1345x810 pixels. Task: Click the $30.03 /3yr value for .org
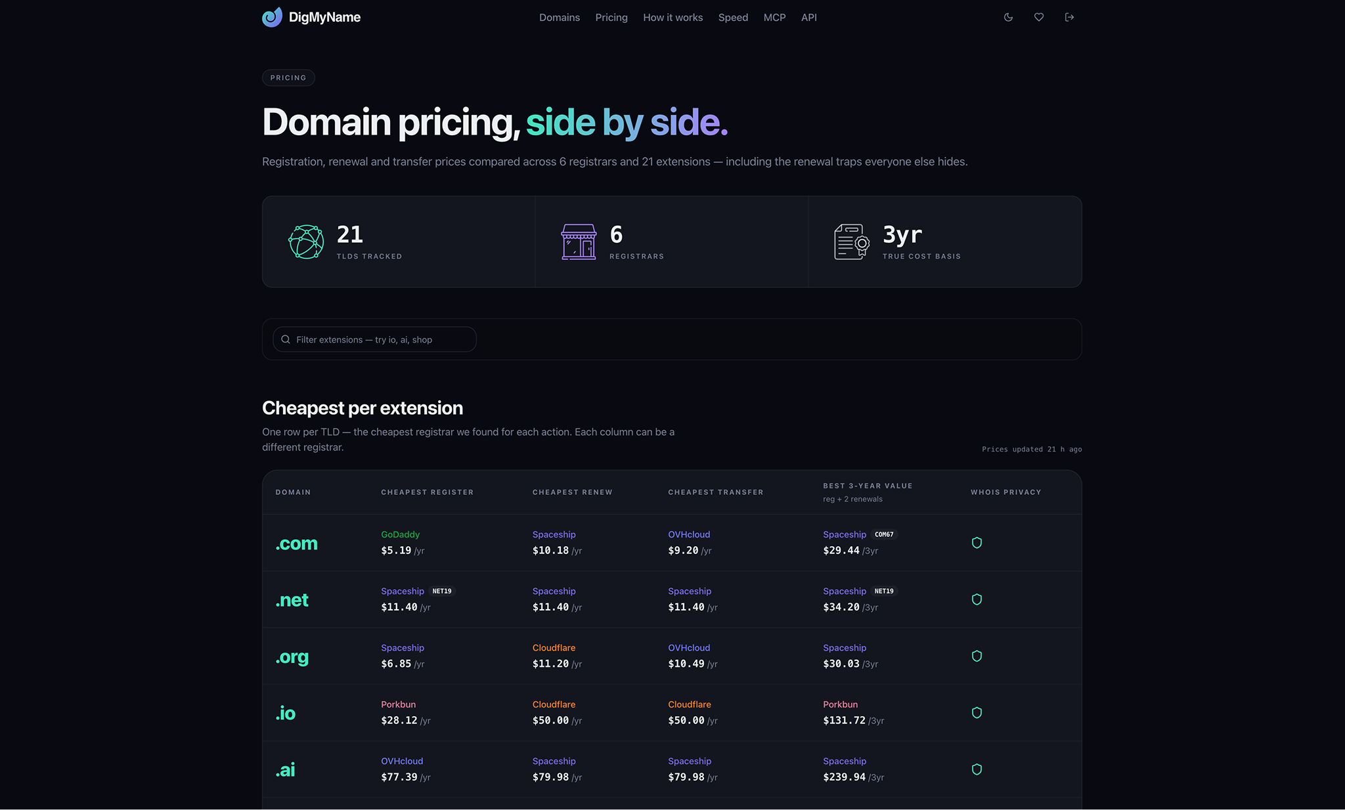point(850,664)
